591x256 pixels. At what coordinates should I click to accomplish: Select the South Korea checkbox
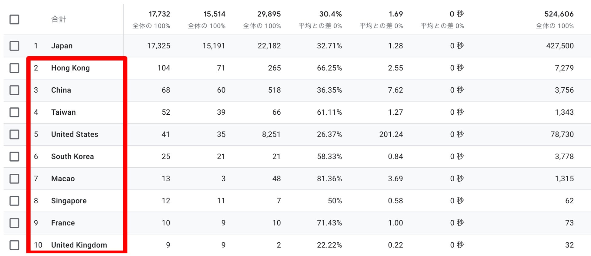14,156
